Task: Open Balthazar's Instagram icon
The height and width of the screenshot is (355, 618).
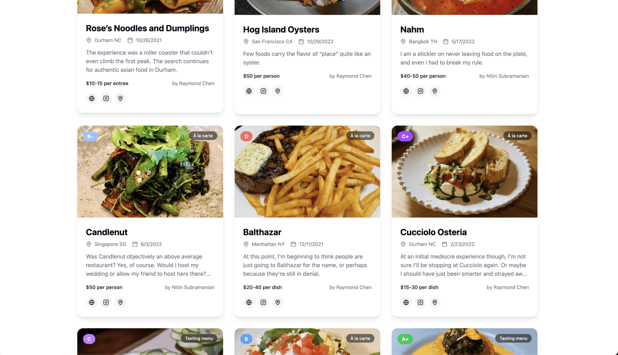Action: point(263,302)
